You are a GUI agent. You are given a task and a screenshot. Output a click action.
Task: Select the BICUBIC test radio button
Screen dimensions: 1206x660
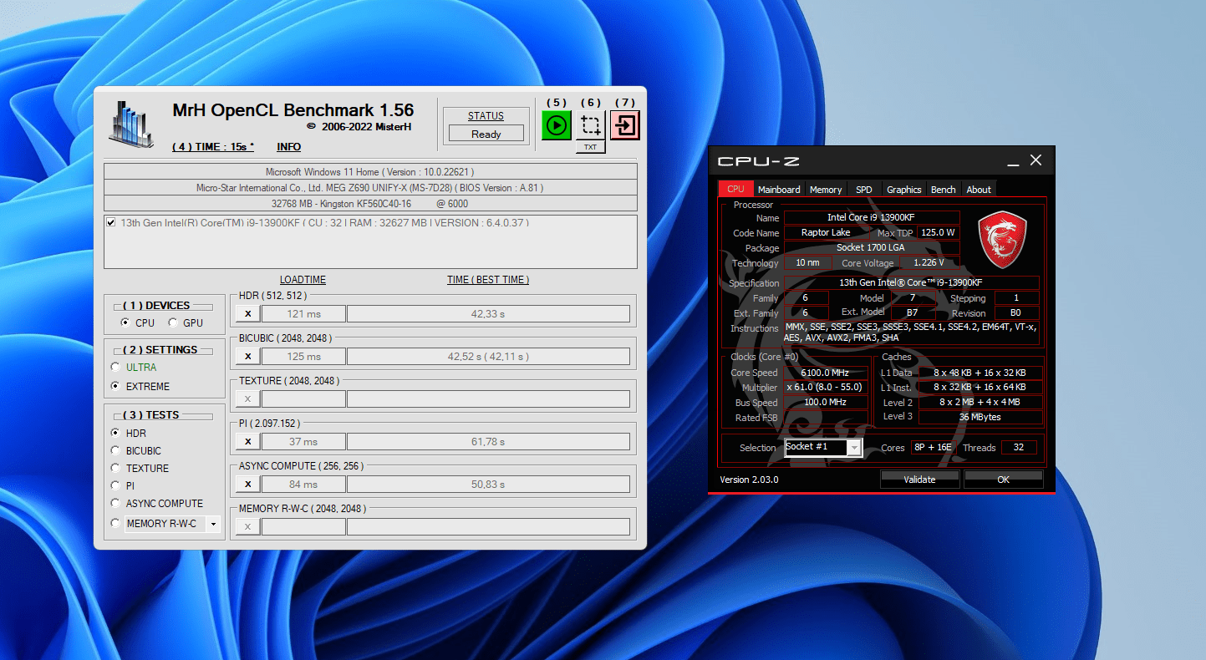pyautogui.click(x=115, y=450)
